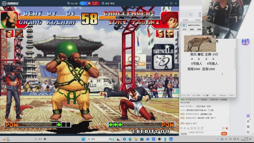The height and width of the screenshot is (143, 254).
Task: Open the purple grid widget in right sidebar
Action: tap(248, 116)
